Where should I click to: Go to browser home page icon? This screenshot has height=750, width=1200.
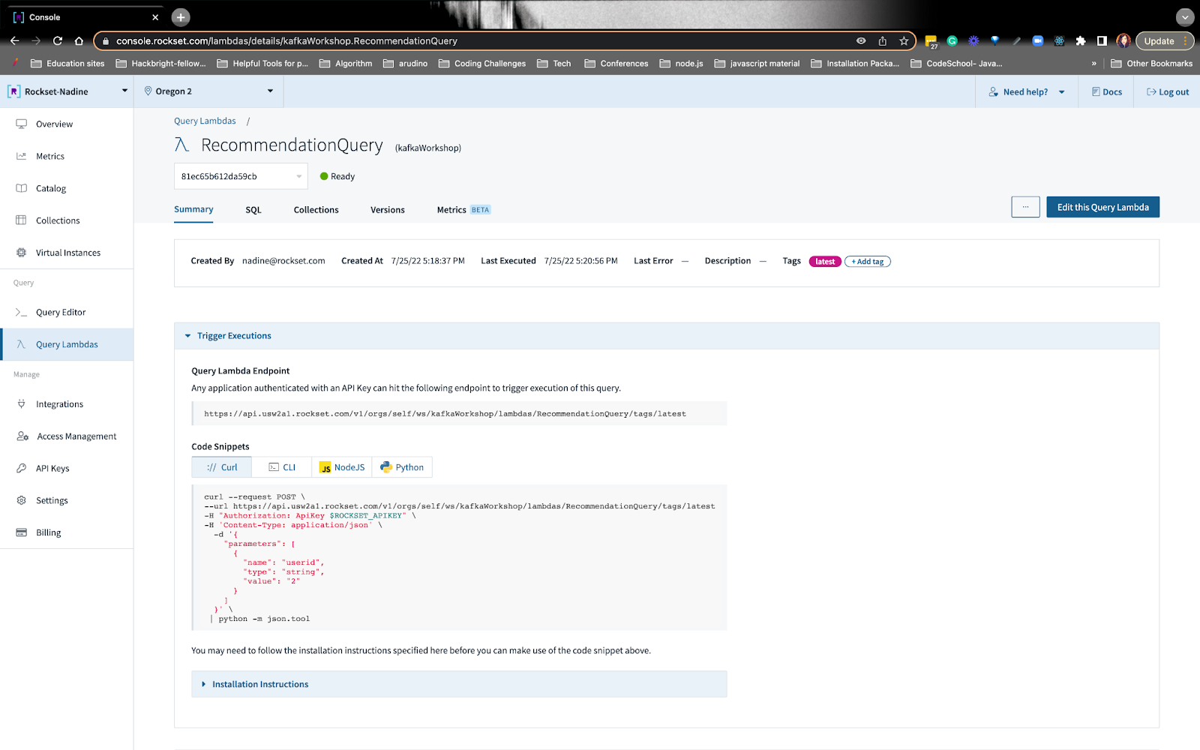click(79, 40)
